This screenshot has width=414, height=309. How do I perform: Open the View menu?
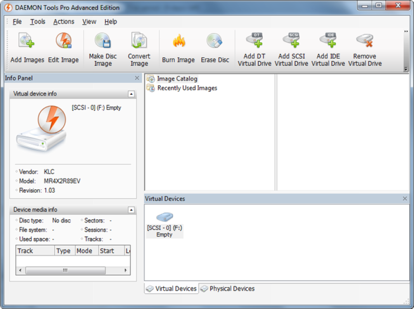point(89,22)
